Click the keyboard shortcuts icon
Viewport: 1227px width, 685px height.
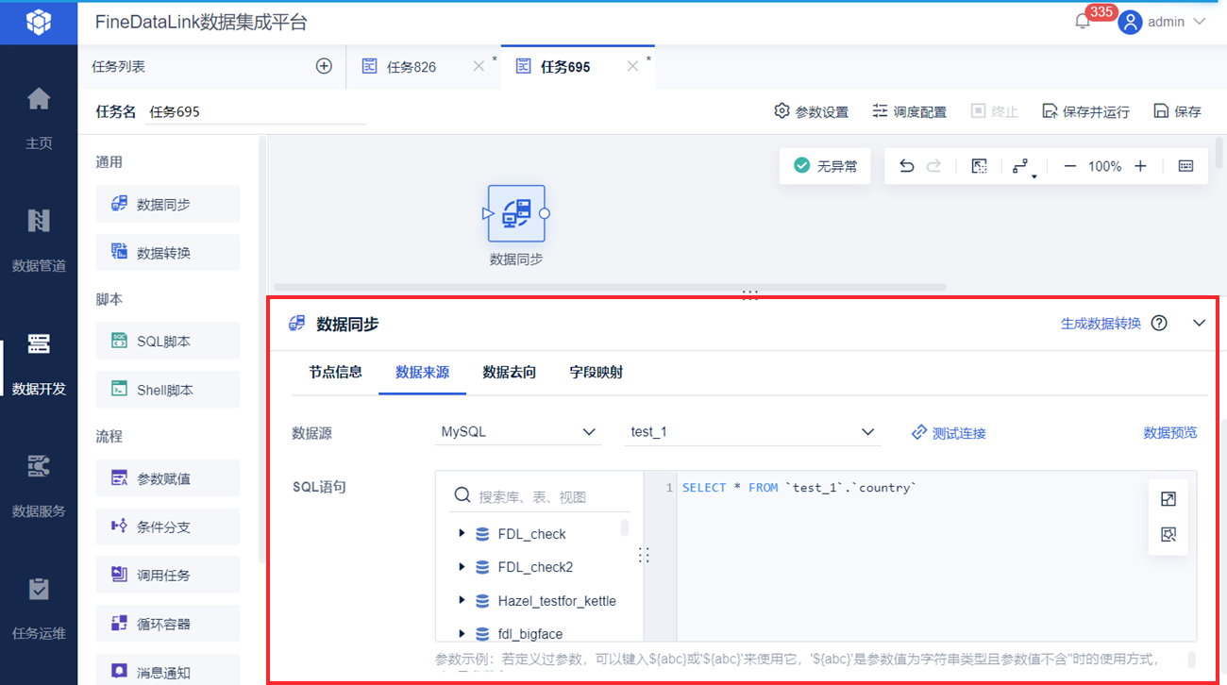pos(1186,166)
